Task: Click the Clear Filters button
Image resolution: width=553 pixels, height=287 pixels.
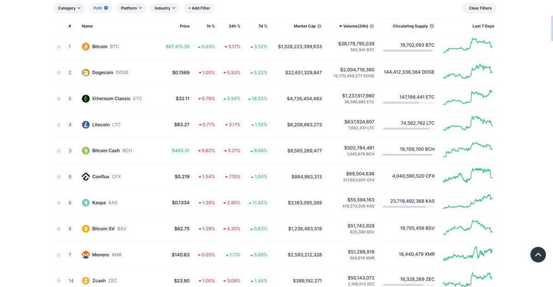Action: [x=480, y=8]
